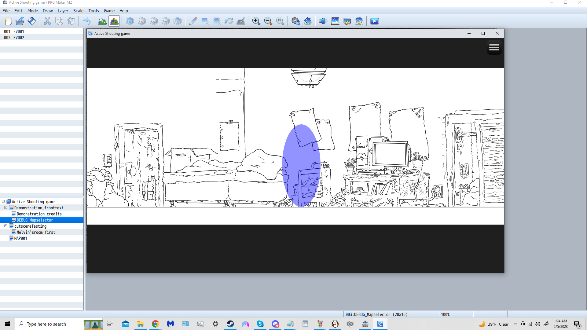The image size is (587, 330).
Task: Open the Plugin Manager puzzle icon
Action: [x=308, y=21]
